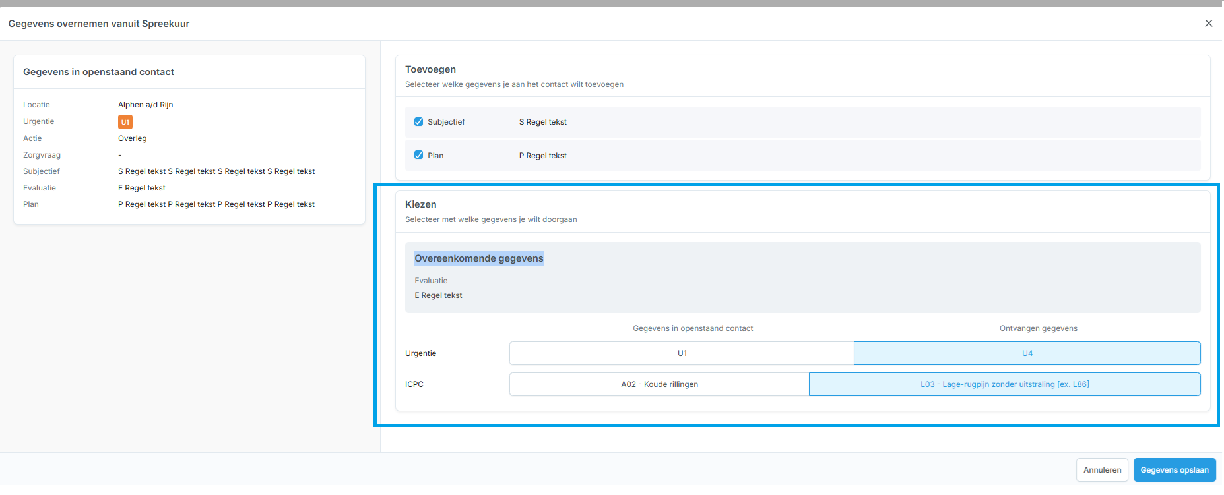Click the E Regel tekst value under Overeenkomende gegevens

pyautogui.click(x=438, y=295)
